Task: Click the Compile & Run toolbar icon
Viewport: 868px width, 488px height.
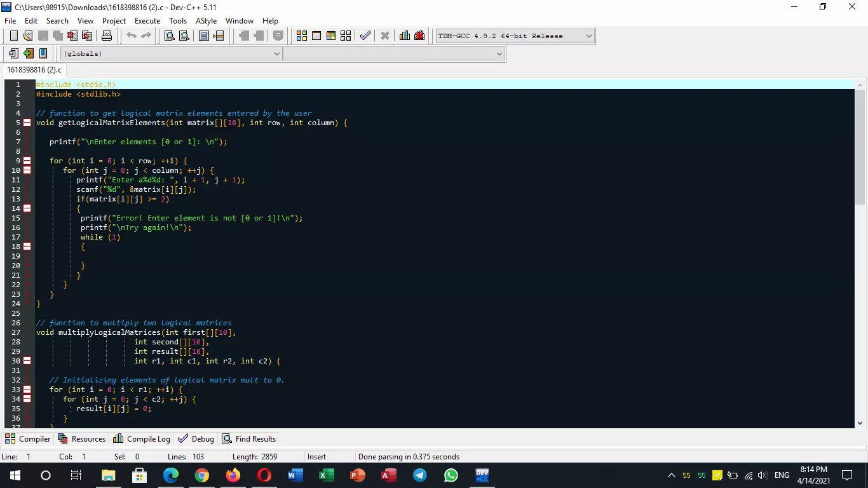Action: coord(331,36)
